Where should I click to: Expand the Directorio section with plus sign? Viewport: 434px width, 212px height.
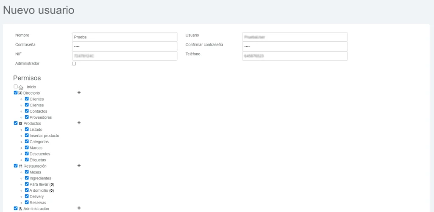coord(79,92)
